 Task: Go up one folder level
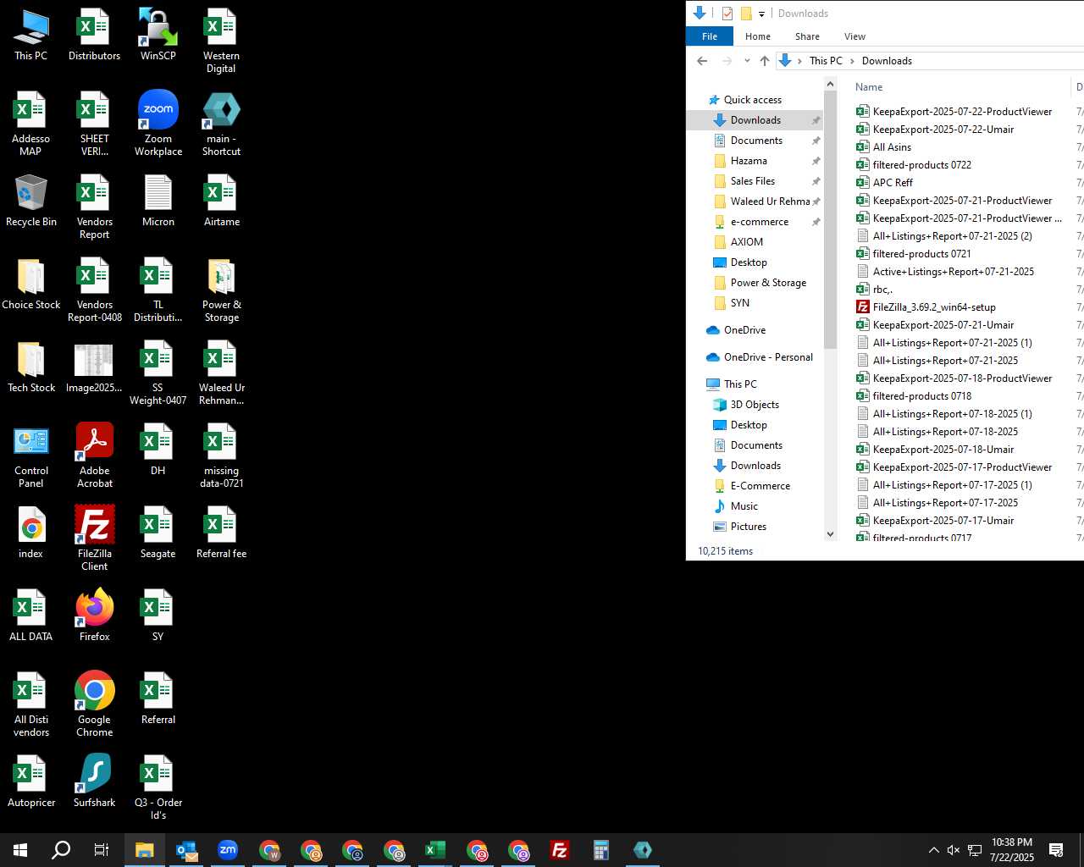765,61
